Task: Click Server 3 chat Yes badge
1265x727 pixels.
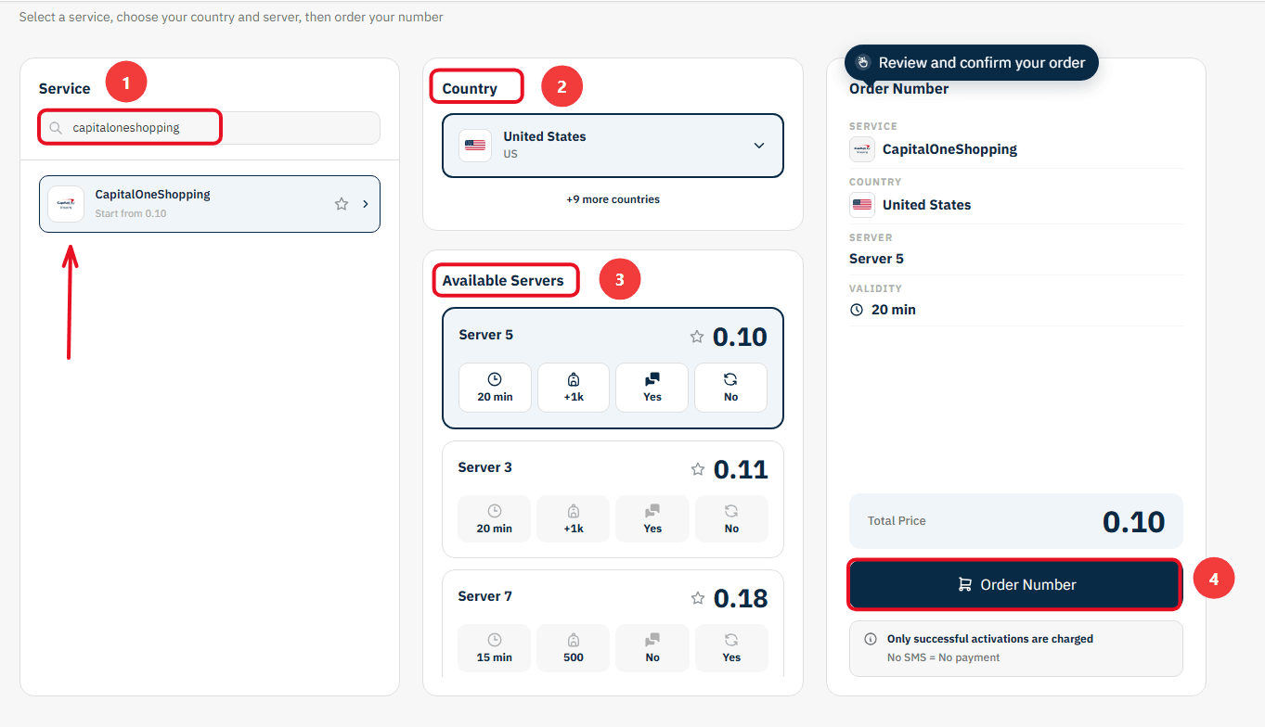Action: point(652,518)
